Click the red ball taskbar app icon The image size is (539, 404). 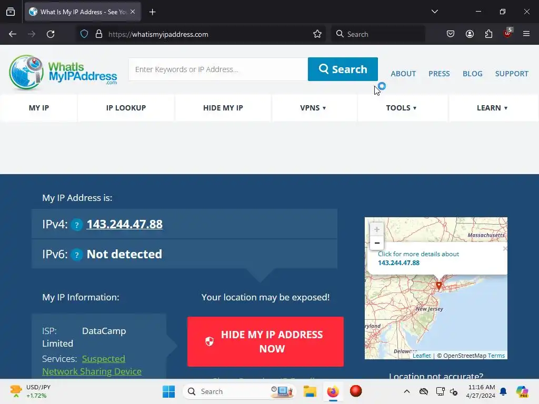point(356,391)
